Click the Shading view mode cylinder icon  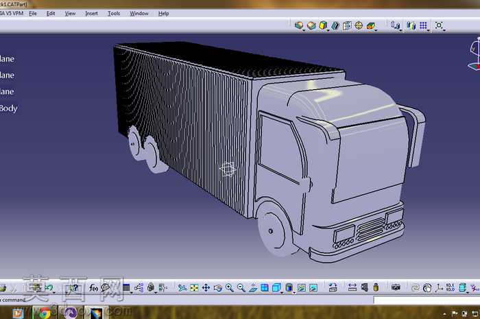tap(289, 287)
